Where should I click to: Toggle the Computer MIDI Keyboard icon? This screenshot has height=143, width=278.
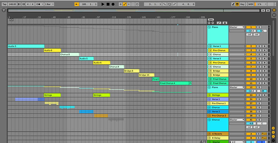coord(237,4)
